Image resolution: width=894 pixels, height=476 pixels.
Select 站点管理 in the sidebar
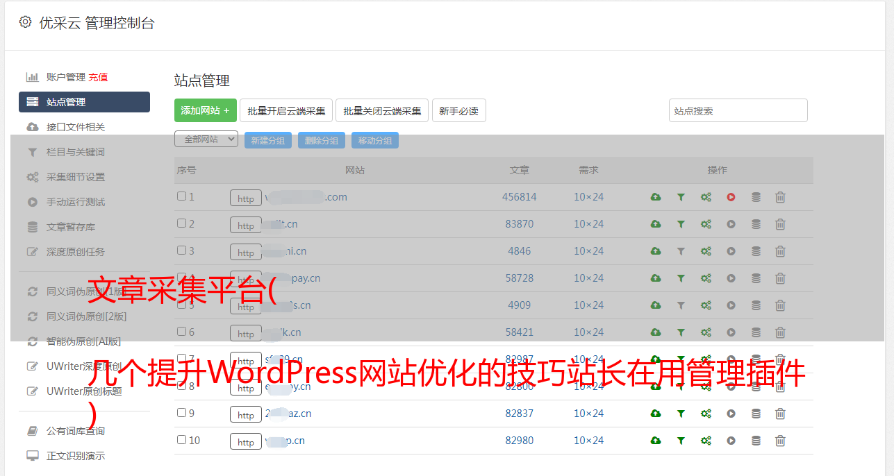click(84, 102)
